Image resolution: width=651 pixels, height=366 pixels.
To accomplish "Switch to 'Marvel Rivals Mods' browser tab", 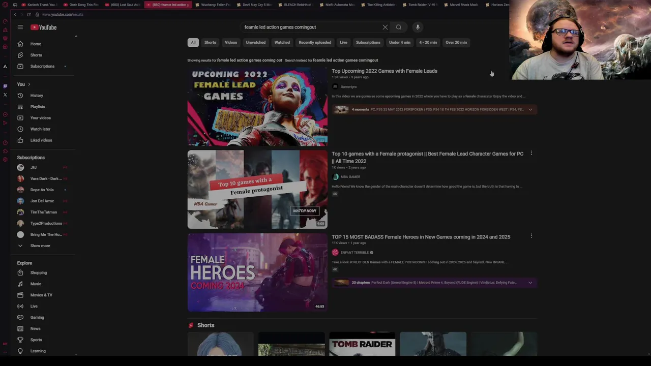I will click(461, 5).
